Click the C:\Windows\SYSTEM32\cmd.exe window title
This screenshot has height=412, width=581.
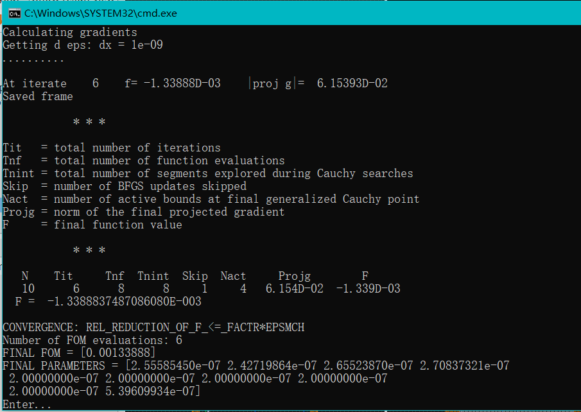(x=100, y=13)
